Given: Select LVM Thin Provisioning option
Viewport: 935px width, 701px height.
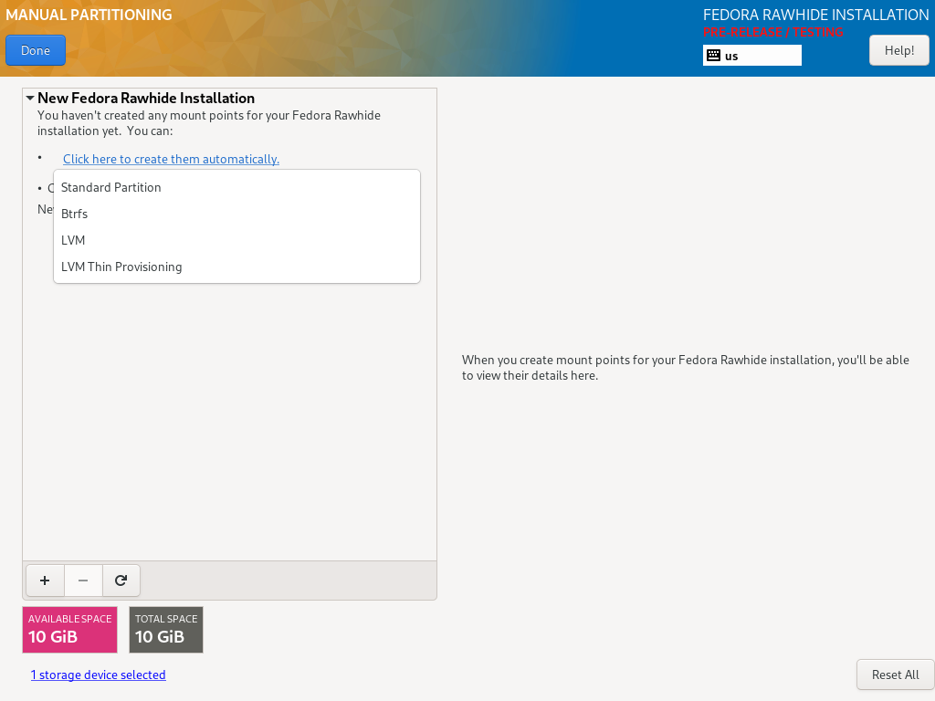Looking at the screenshot, I should (x=236, y=267).
